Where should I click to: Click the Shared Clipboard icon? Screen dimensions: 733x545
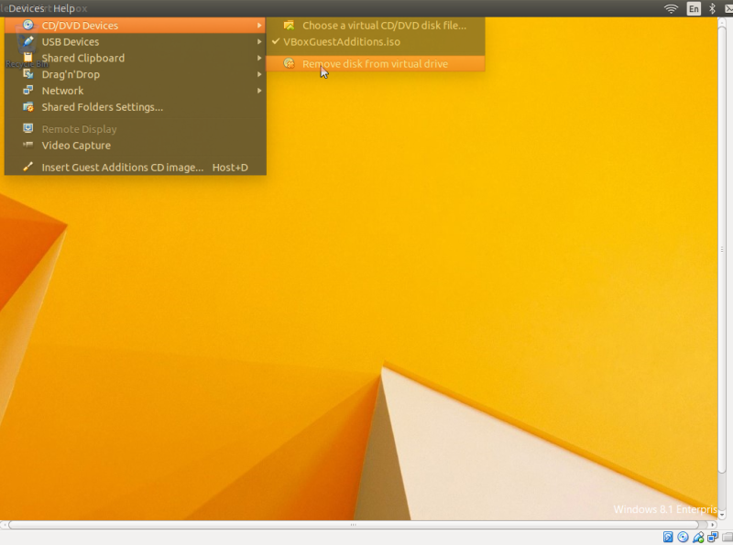[x=28, y=58]
